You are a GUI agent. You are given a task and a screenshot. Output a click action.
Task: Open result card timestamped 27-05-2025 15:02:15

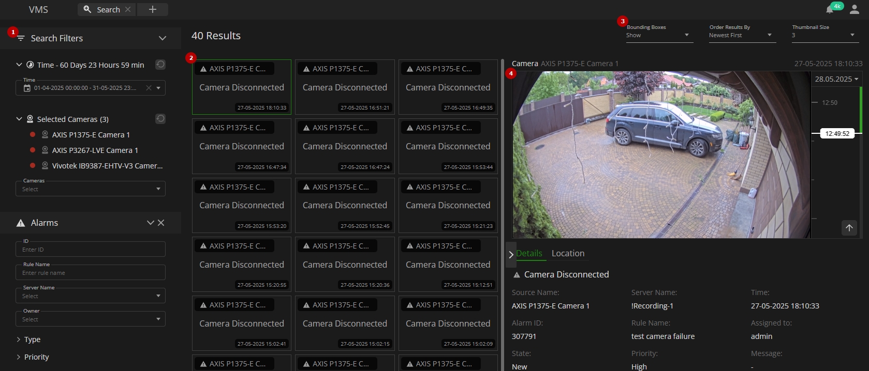(345, 323)
